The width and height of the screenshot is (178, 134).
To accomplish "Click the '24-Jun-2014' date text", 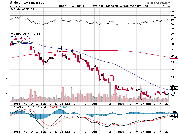I will point(18,6).
